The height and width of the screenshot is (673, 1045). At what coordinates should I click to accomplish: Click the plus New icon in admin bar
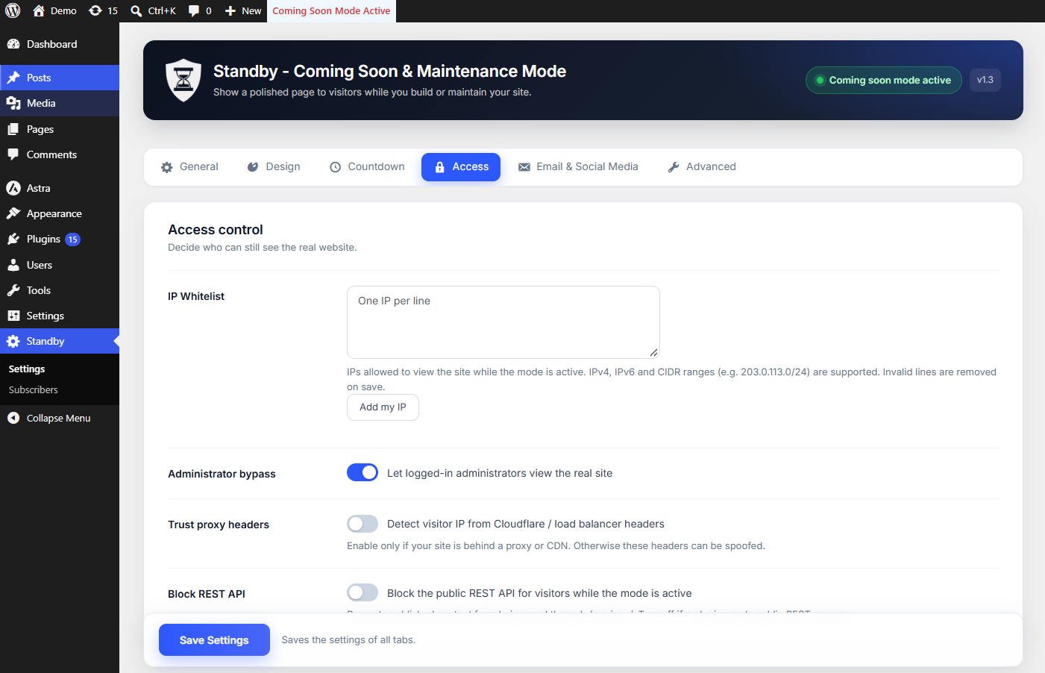[x=230, y=10]
